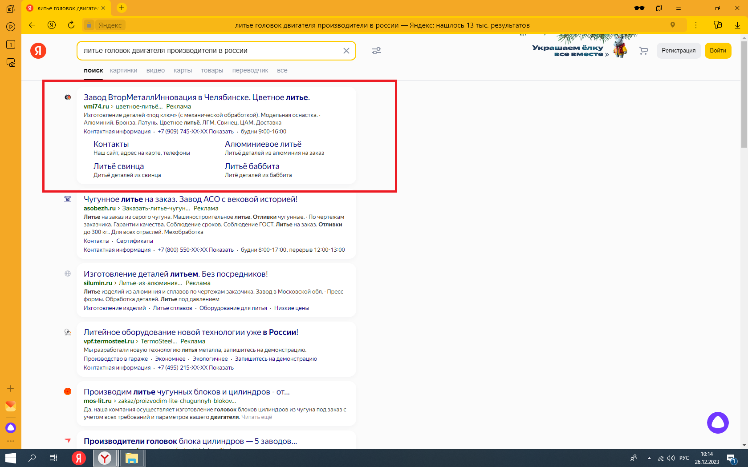Open the downloads arrow icon

[x=737, y=25]
